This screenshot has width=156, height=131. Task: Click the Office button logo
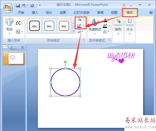point(8,8)
